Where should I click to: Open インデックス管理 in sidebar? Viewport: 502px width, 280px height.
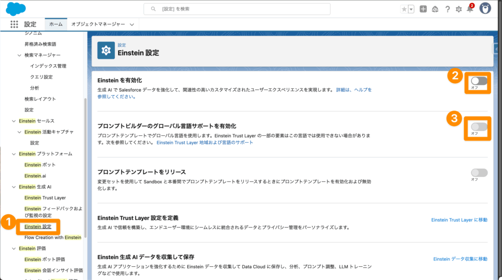coord(48,66)
